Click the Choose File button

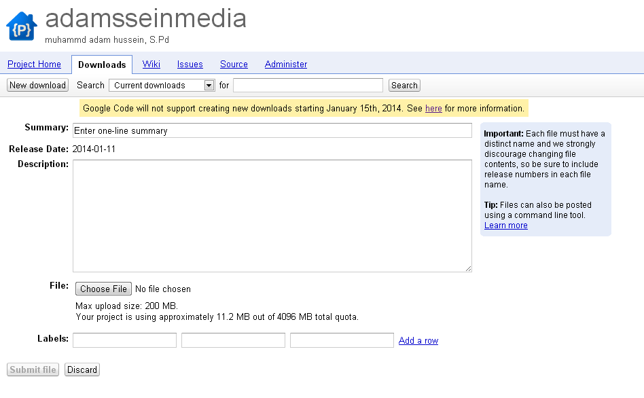pyautogui.click(x=103, y=289)
